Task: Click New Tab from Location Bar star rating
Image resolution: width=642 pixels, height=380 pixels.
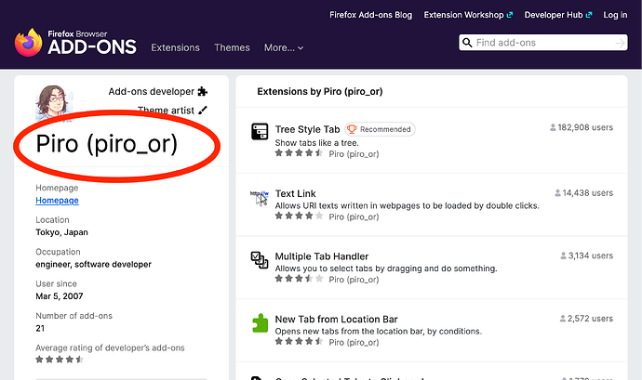Action: (x=299, y=341)
